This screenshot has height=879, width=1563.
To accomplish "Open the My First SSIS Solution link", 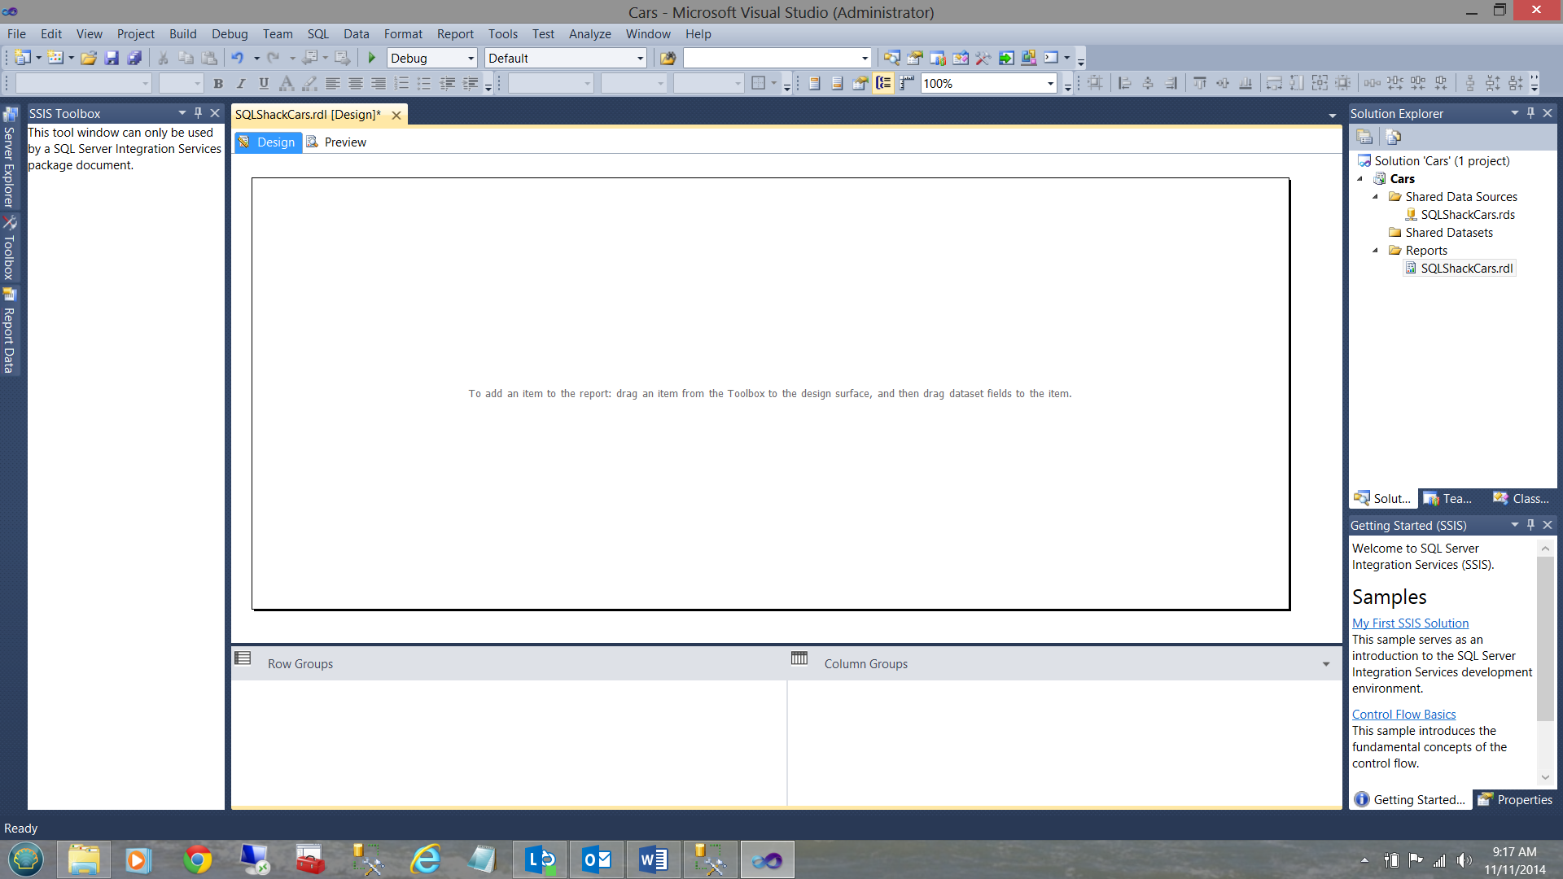I will click(1410, 623).
